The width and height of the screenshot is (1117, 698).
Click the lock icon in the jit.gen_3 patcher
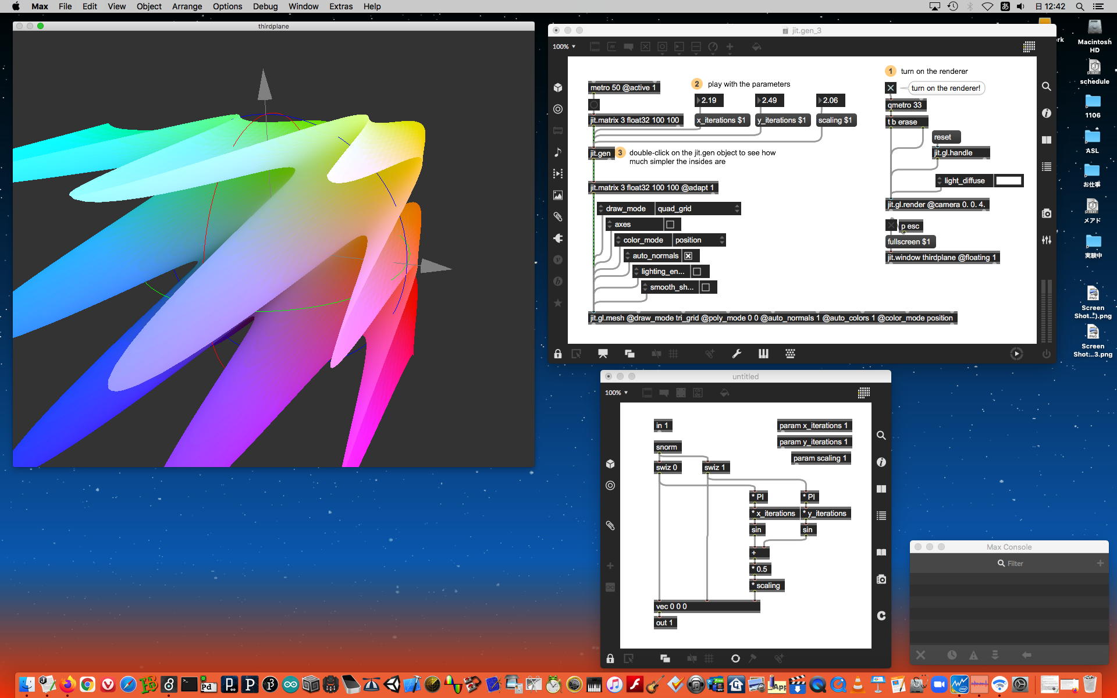[558, 354]
